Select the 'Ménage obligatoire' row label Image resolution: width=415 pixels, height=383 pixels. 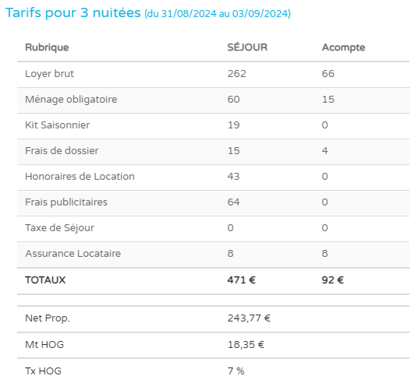71,100
